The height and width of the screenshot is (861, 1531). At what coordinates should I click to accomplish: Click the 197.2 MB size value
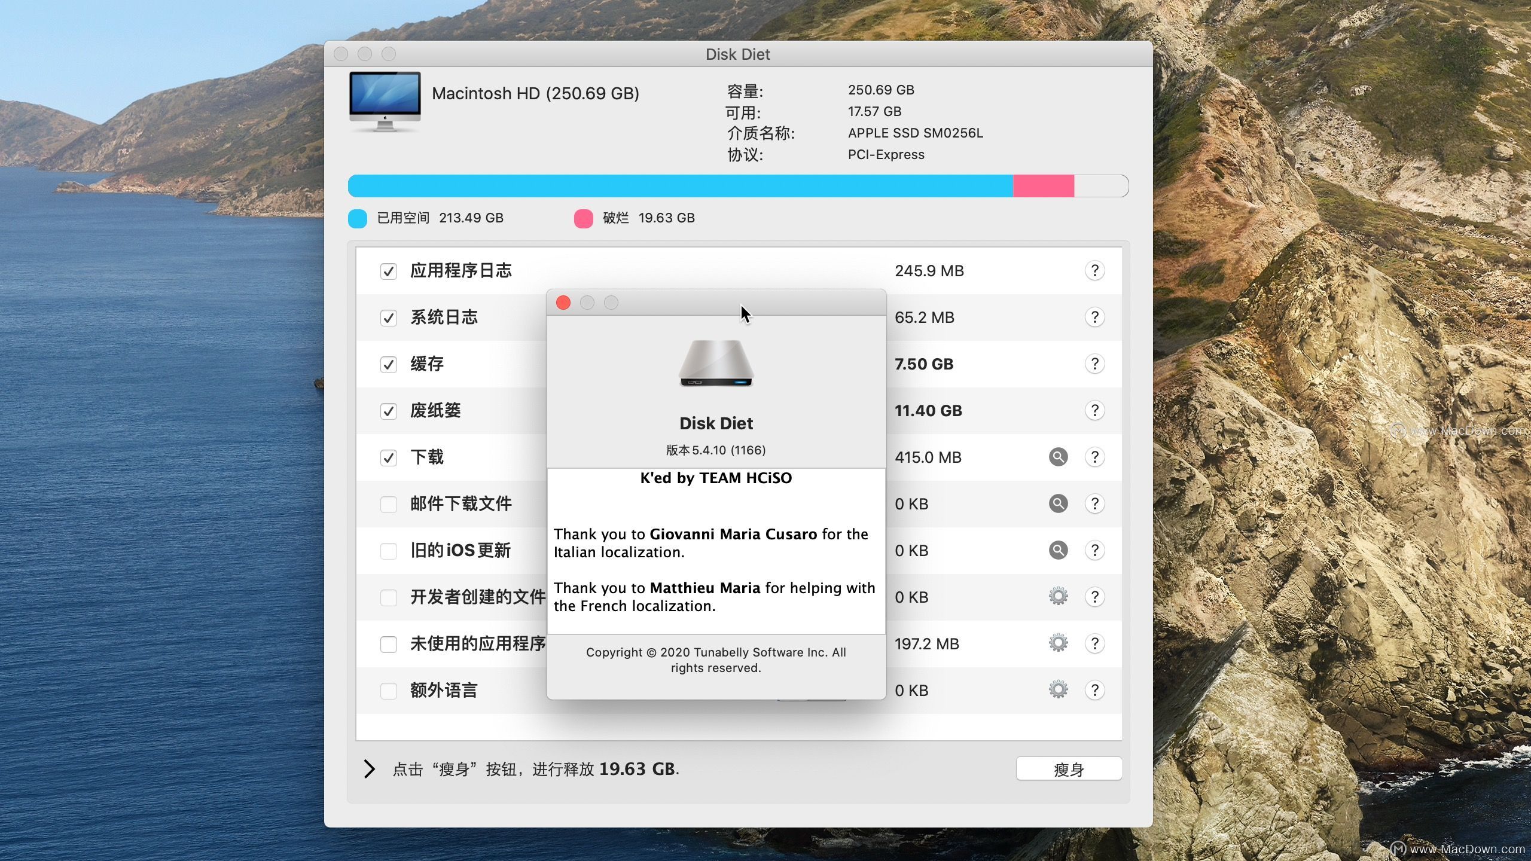[x=927, y=644]
